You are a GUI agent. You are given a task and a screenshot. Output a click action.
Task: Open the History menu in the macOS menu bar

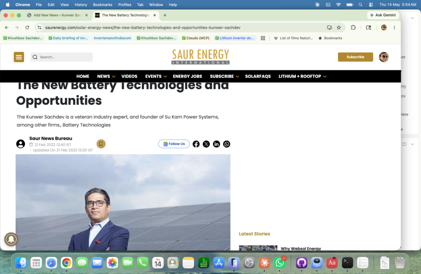(x=81, y=5)
